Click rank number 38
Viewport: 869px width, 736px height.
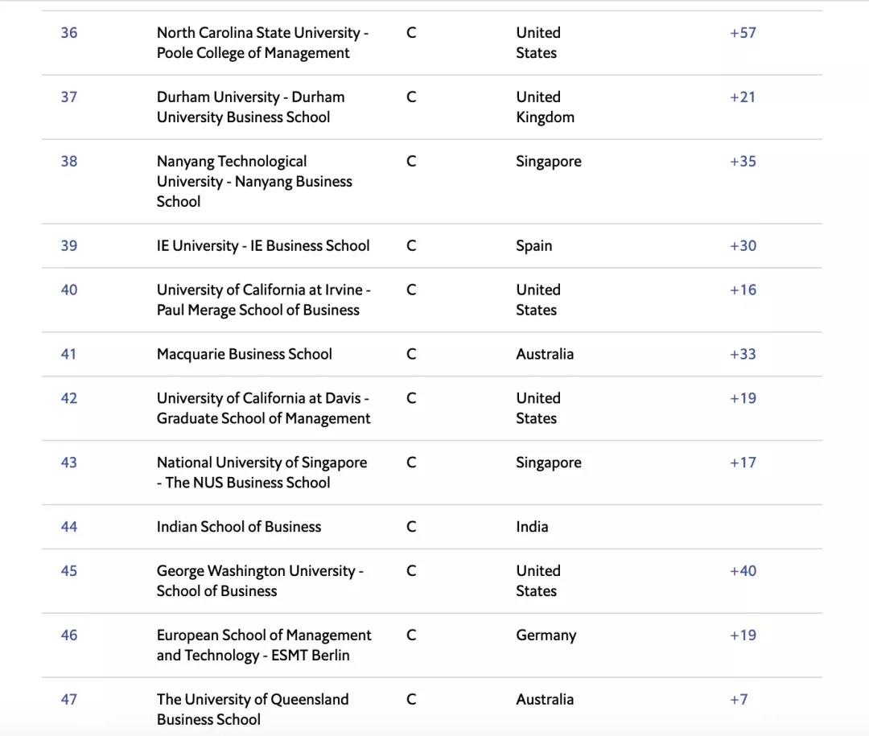(69, 162)
